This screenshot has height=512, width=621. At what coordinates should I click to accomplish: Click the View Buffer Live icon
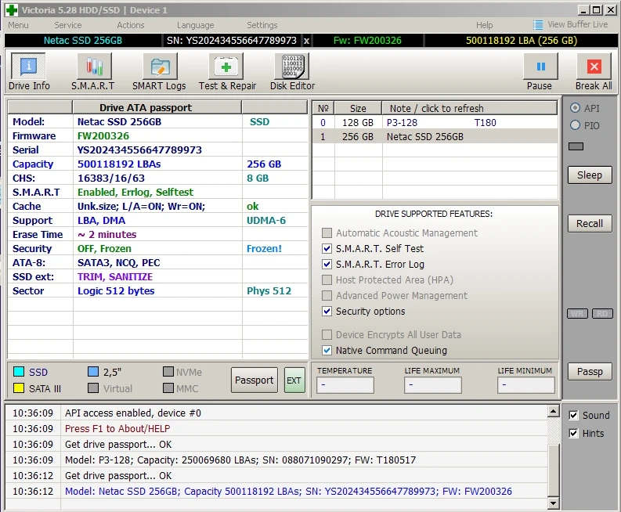pyautogui.click(x=537, y=25)
